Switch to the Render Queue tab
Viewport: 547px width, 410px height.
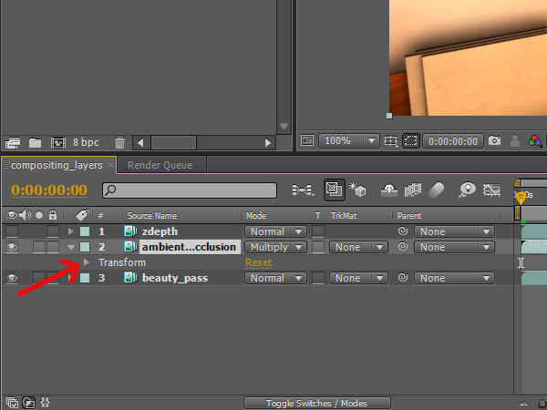tap(160, 165)
